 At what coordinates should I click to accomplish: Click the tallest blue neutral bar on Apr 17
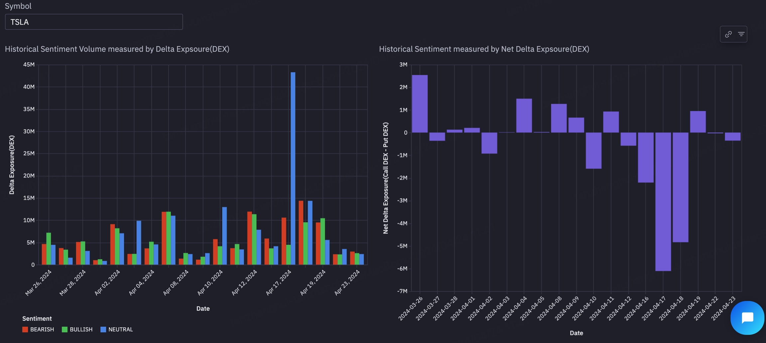click(x=293, y=166)
